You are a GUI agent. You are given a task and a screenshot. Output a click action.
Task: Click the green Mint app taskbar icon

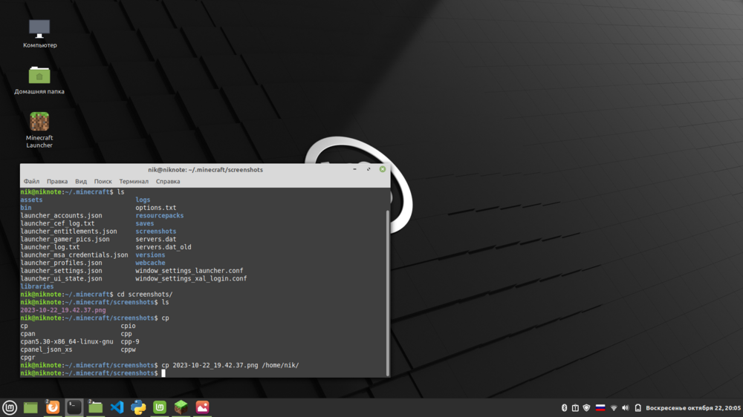[160, 407]
